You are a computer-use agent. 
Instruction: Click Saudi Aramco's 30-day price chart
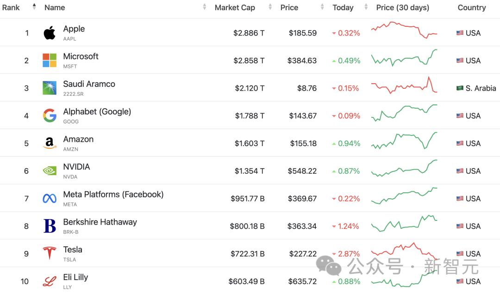tap(404, 86)
